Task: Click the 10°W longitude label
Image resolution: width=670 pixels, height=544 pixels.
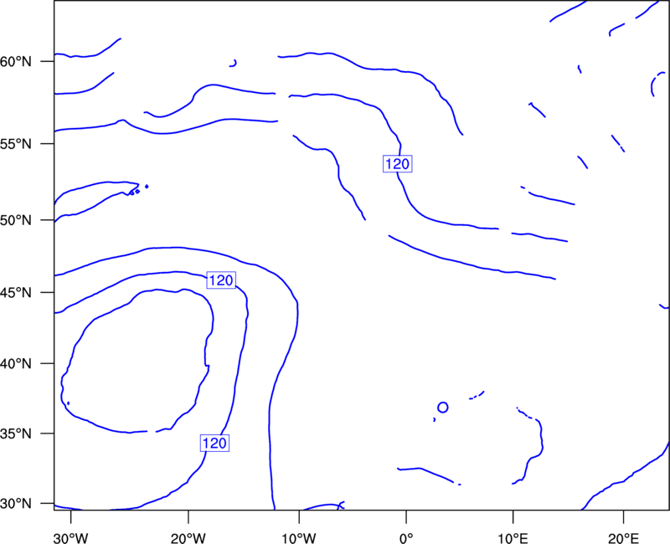Action: point(299,538)
